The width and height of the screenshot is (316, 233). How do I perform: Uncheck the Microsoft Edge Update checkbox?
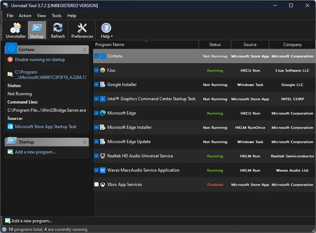coord(96,141)
